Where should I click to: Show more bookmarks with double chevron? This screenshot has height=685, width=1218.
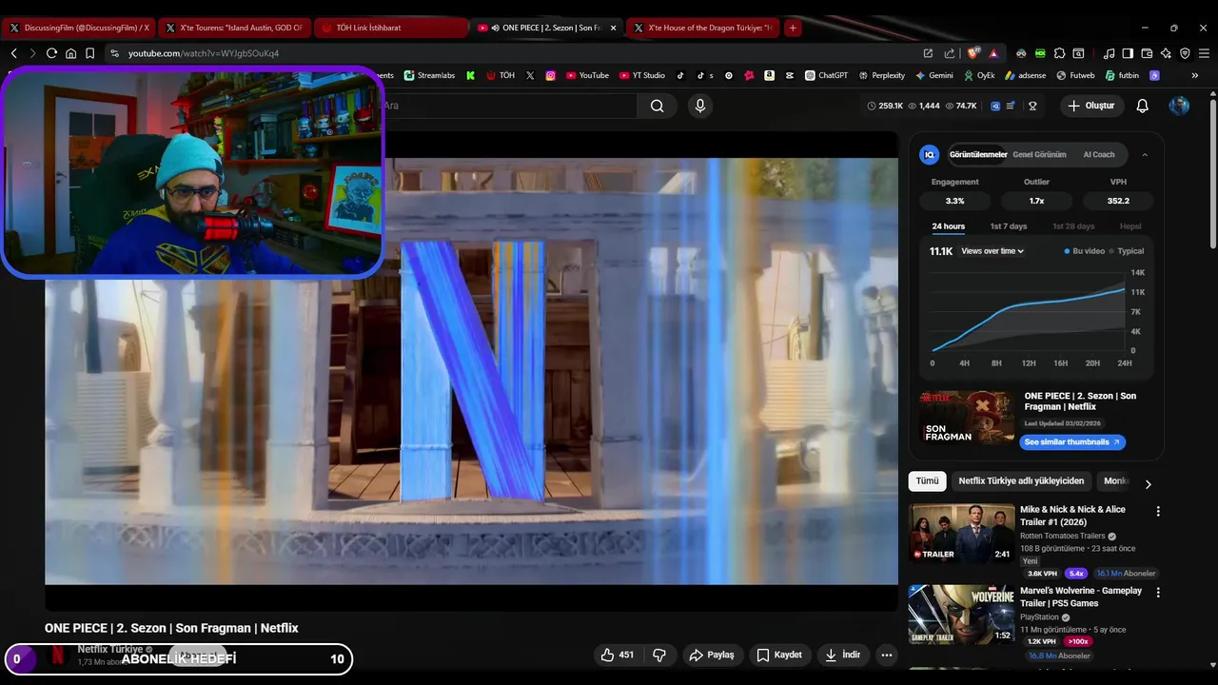(1194, 75)
